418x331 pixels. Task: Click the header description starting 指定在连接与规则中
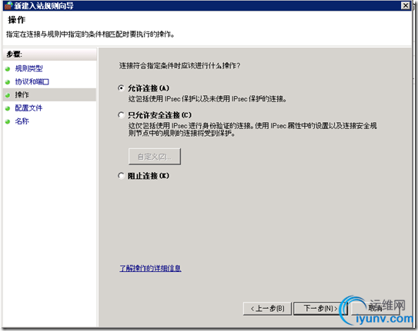tap(90, 35)
